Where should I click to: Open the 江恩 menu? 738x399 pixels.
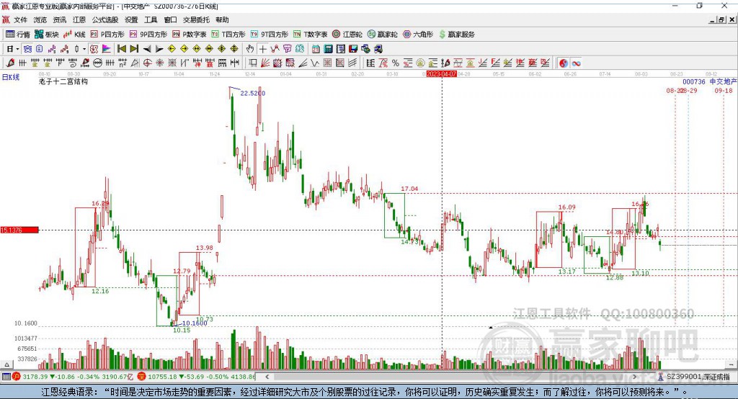(79, 19)
